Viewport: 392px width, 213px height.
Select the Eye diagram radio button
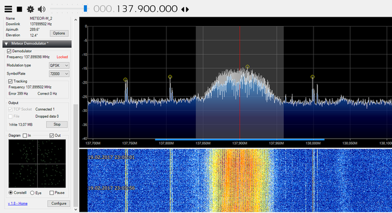[32, 193]
